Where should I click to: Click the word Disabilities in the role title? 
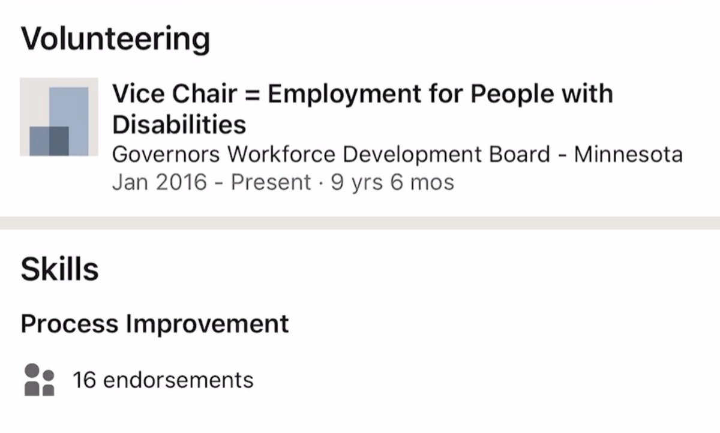[179, 125]
